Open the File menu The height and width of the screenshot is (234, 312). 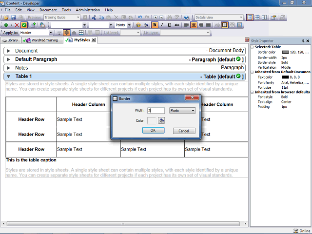point(8,10)
